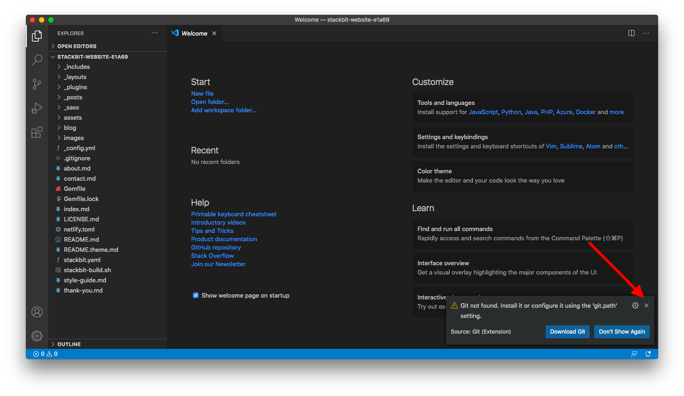Screen dimensions: 684x396
Task: Install Vim keybindings link
Action: click(551, 146)
